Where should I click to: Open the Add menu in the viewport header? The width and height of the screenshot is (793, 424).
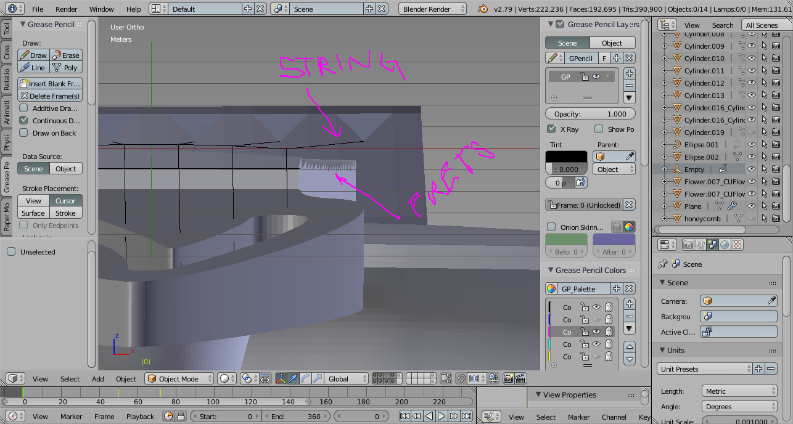click(98, 379)
